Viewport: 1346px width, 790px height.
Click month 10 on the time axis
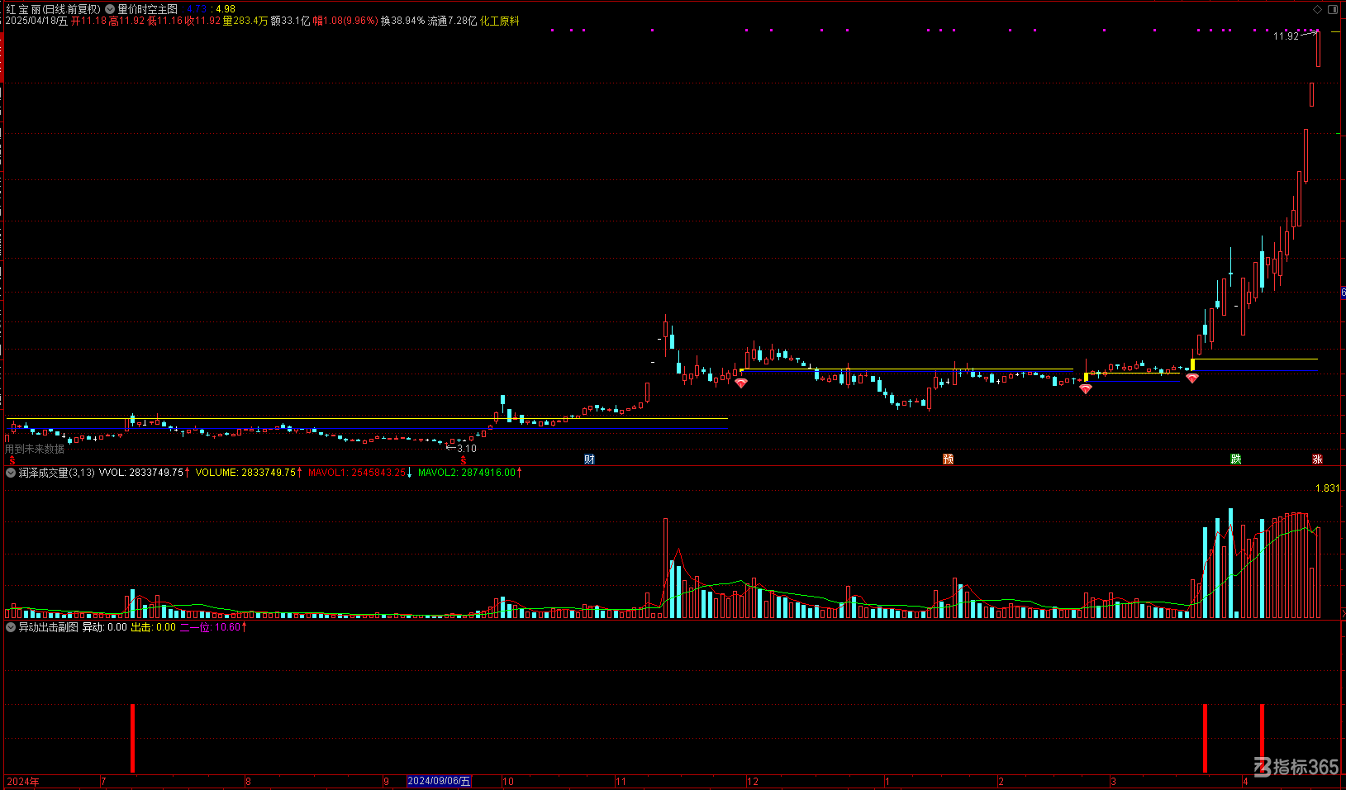tap(508, 782)
